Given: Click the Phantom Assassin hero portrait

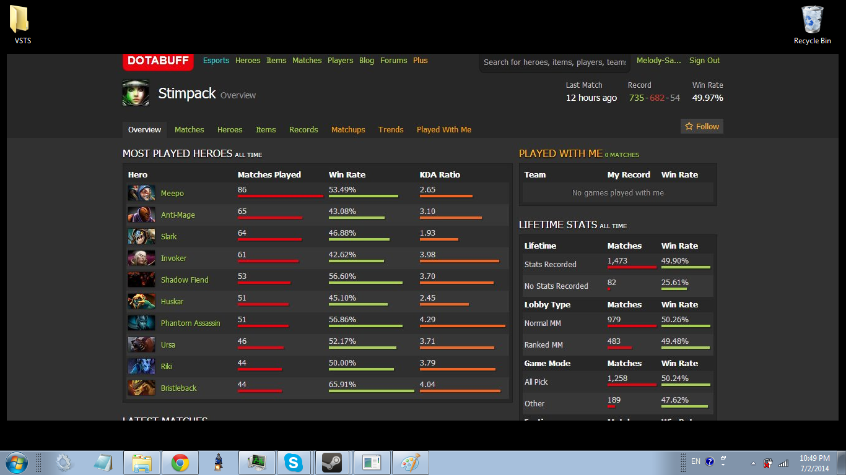Looking at the screenshot, I should coord(142,323).
